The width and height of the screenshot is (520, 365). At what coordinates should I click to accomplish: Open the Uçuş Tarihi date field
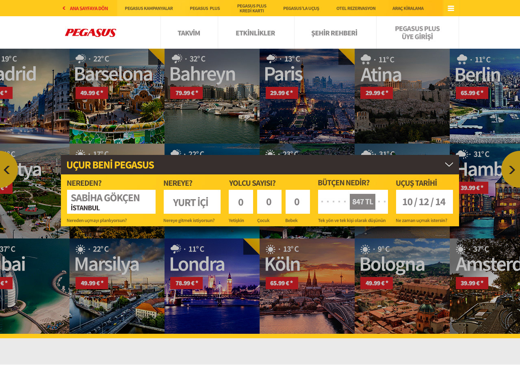(x=425, y=202)
